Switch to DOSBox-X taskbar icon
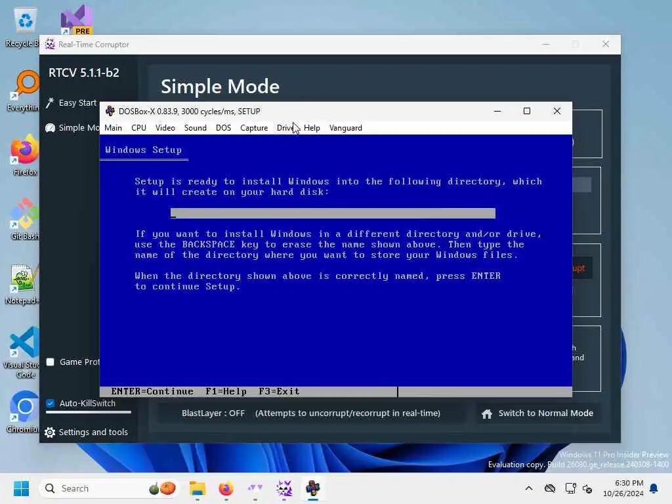The width and height of the screenshot is (672, 504). 313,488
